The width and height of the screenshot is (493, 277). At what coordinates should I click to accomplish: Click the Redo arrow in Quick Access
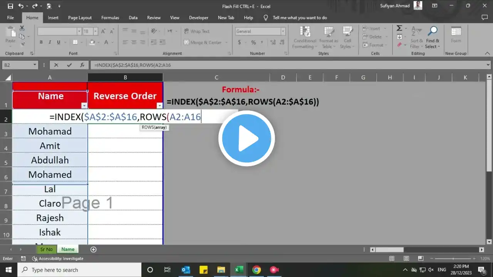[35, 6]
